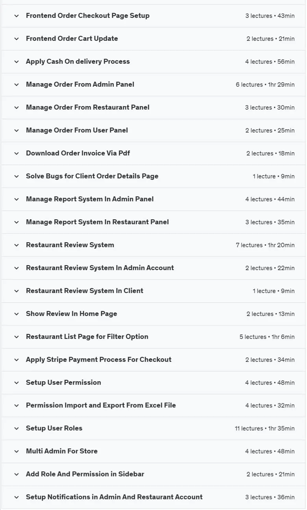
Task: Expand chevron for Restaurant List Page for Filter Option
Action: pos(16,337)
